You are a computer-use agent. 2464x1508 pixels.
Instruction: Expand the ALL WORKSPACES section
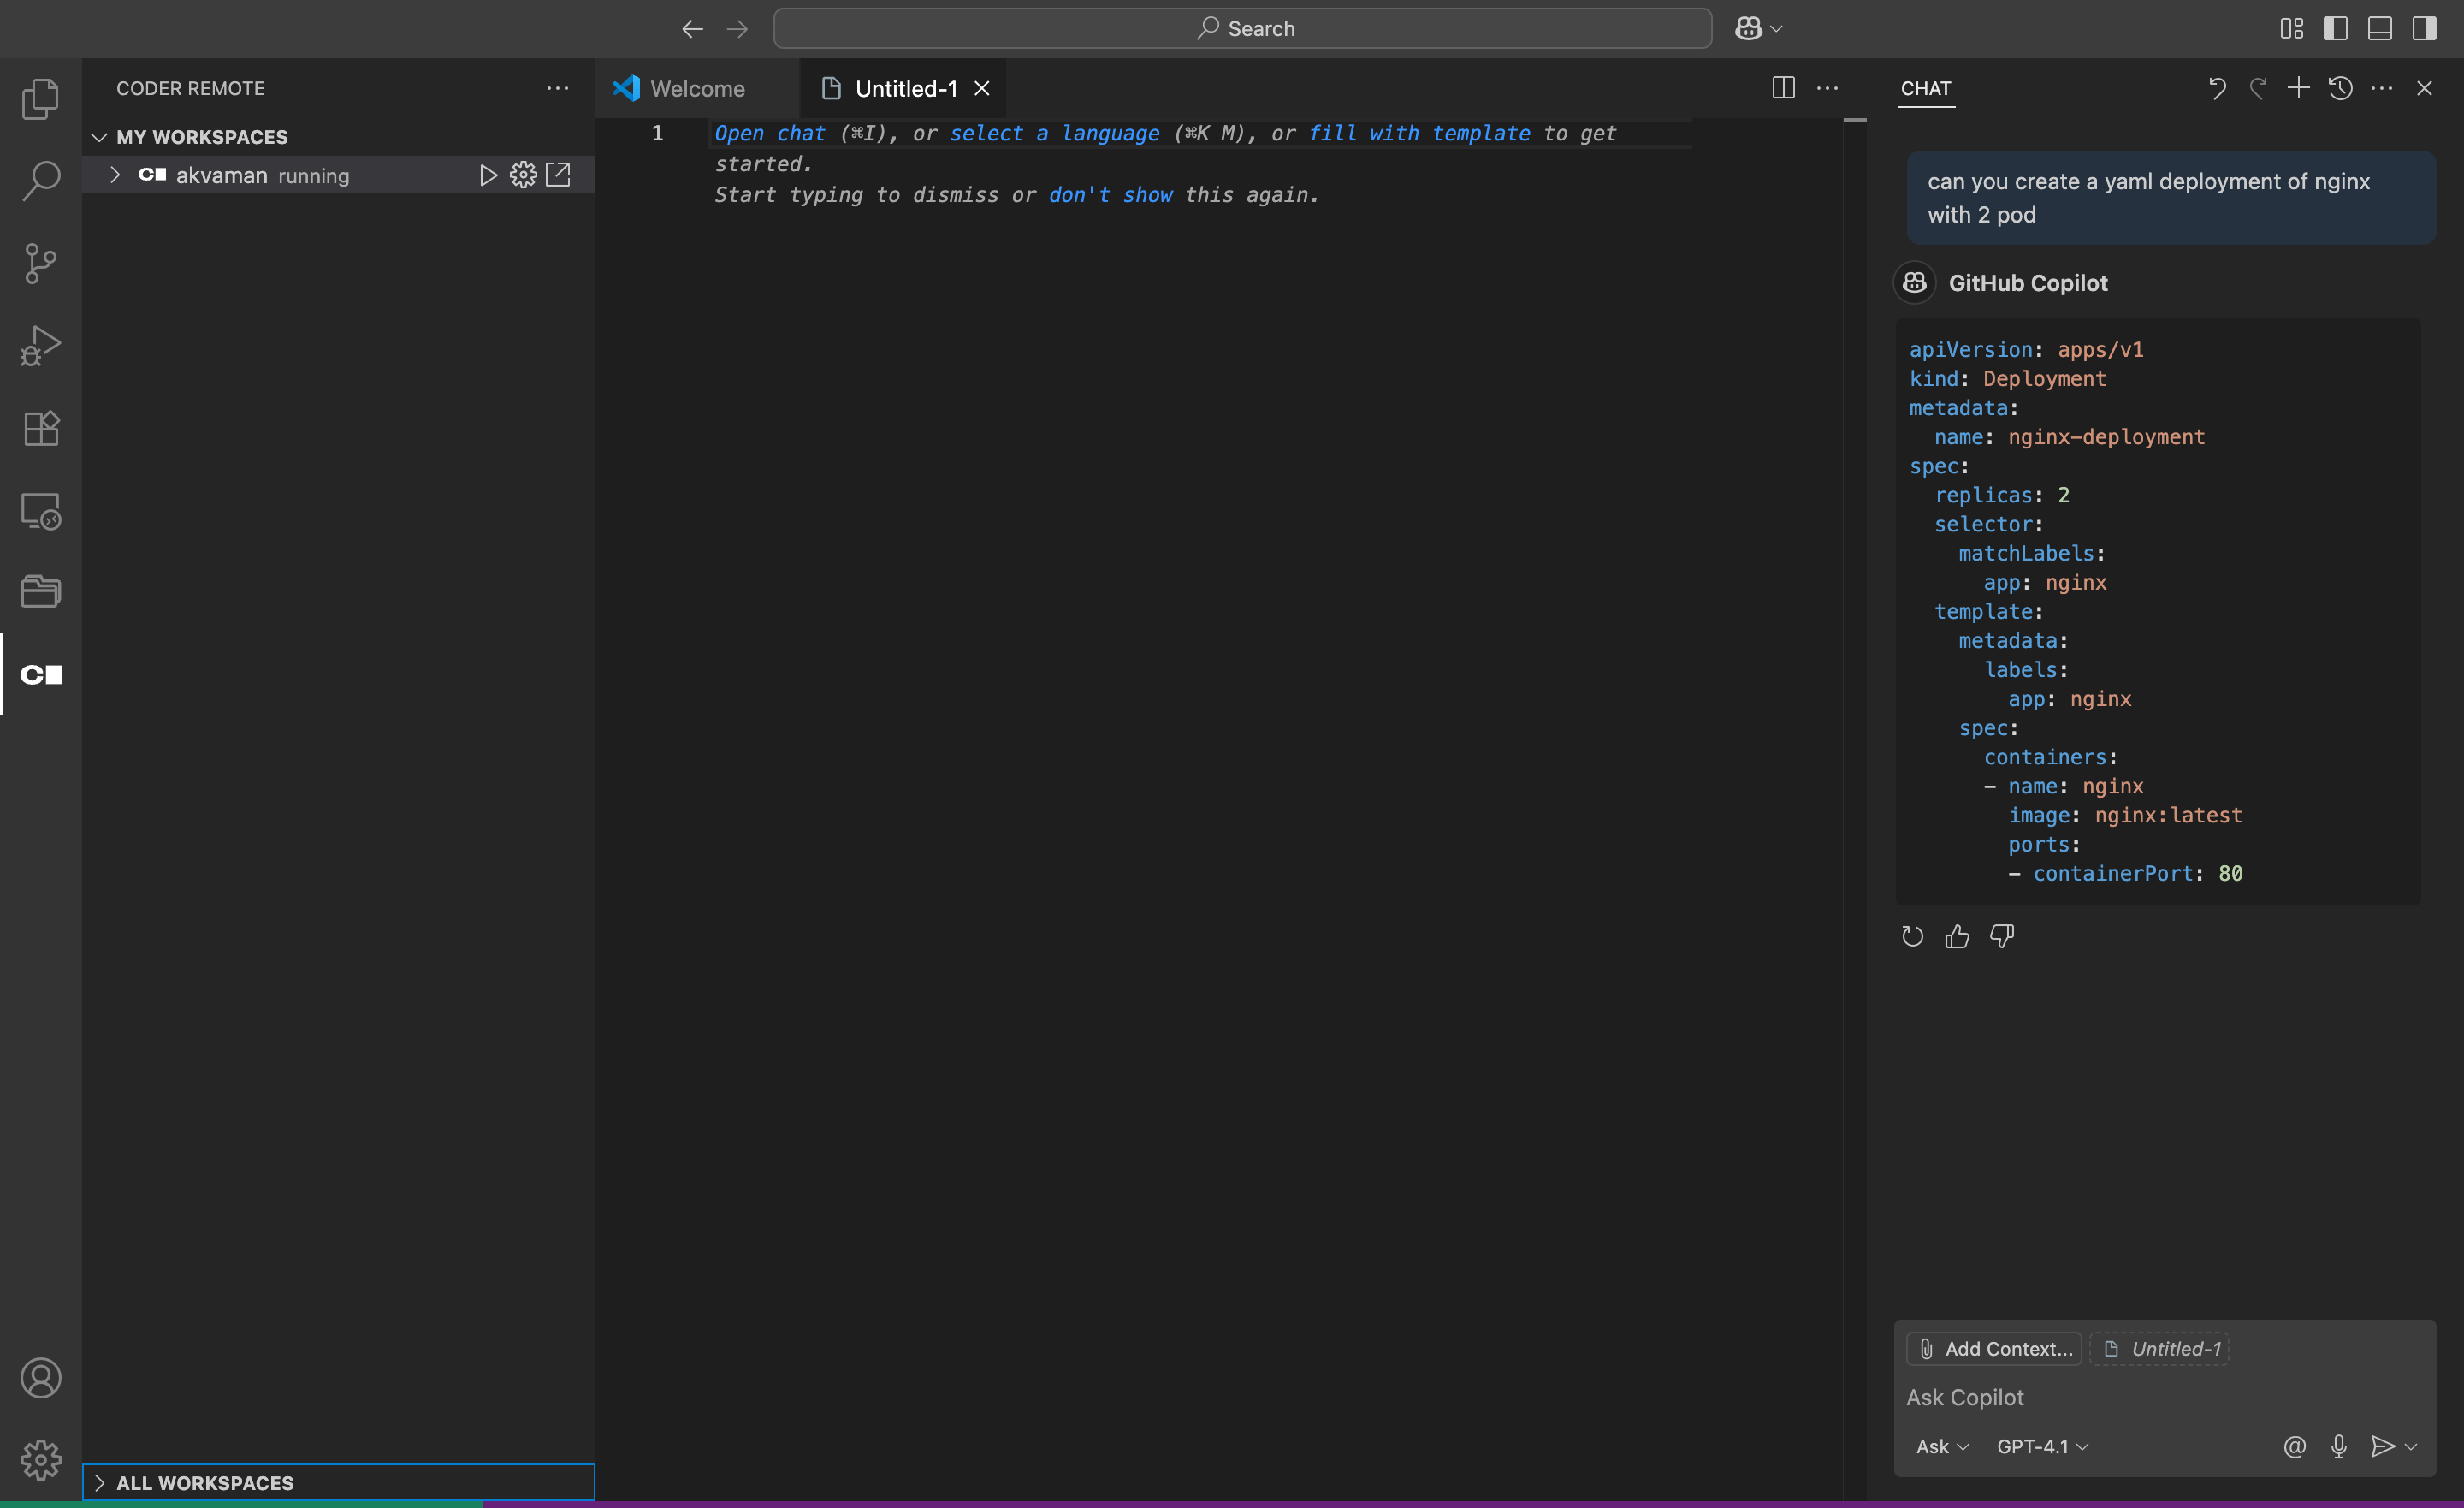[205, 1482]
